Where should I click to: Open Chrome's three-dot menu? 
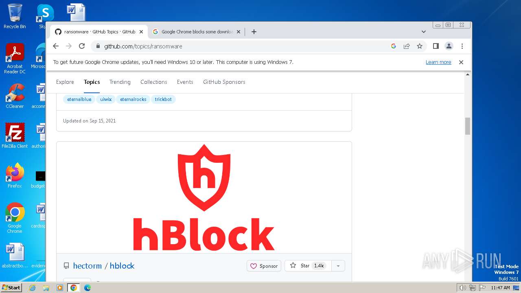pos(462,46)
